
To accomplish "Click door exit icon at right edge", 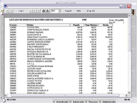I will coord(133,12).
